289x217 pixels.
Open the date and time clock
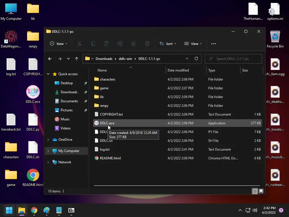pos(269,210)
